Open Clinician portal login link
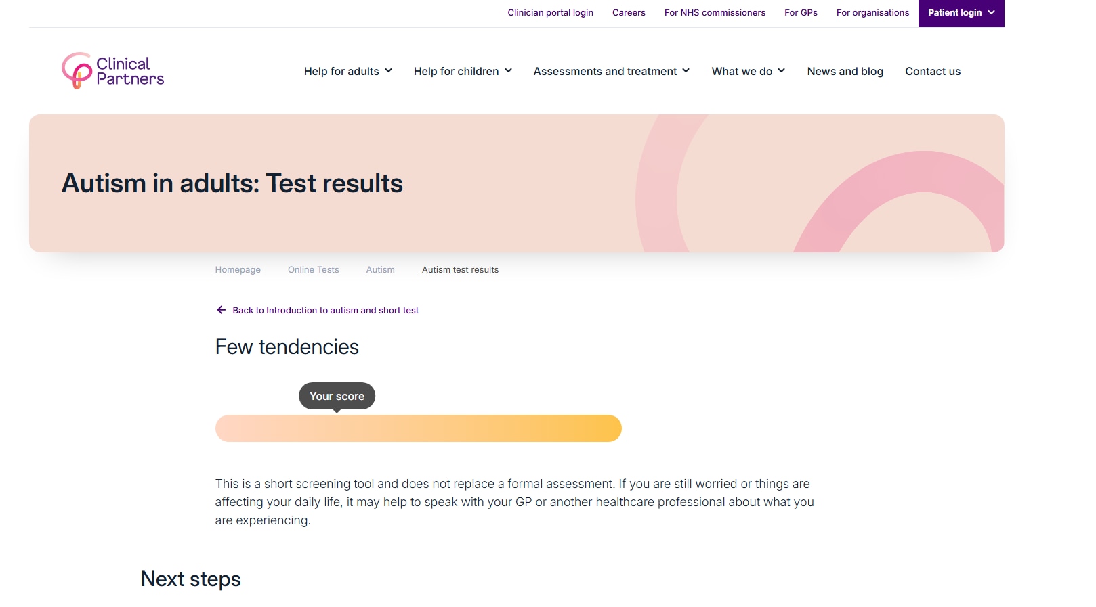This screenshot has width=1096, height=607. pyautogui.click(x=550, y=13)
